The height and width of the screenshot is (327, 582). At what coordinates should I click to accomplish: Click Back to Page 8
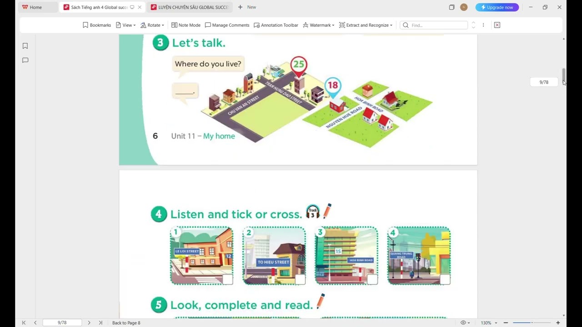tap(126, 323)
